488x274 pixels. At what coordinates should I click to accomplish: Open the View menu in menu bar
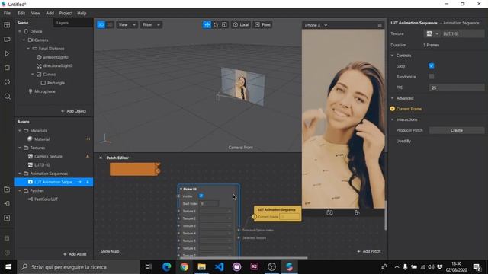[36, 14]
